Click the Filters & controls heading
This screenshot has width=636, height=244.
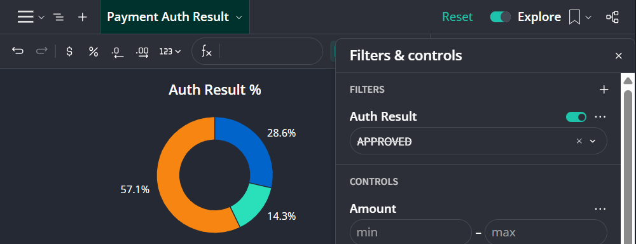[x=406, y=55]
